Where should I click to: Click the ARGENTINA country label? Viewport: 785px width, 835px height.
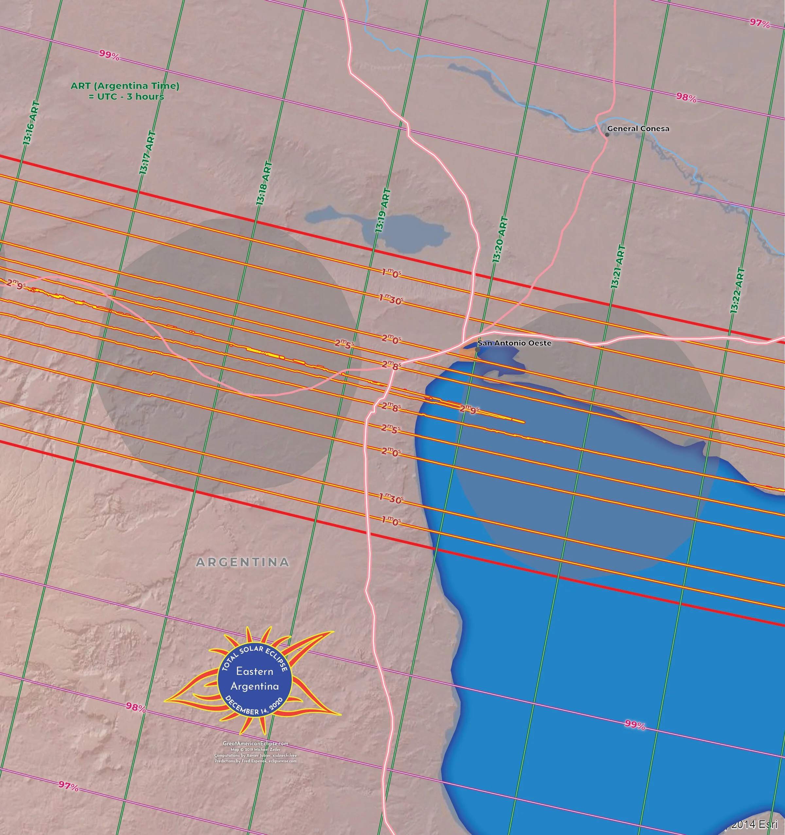[242, 562]
